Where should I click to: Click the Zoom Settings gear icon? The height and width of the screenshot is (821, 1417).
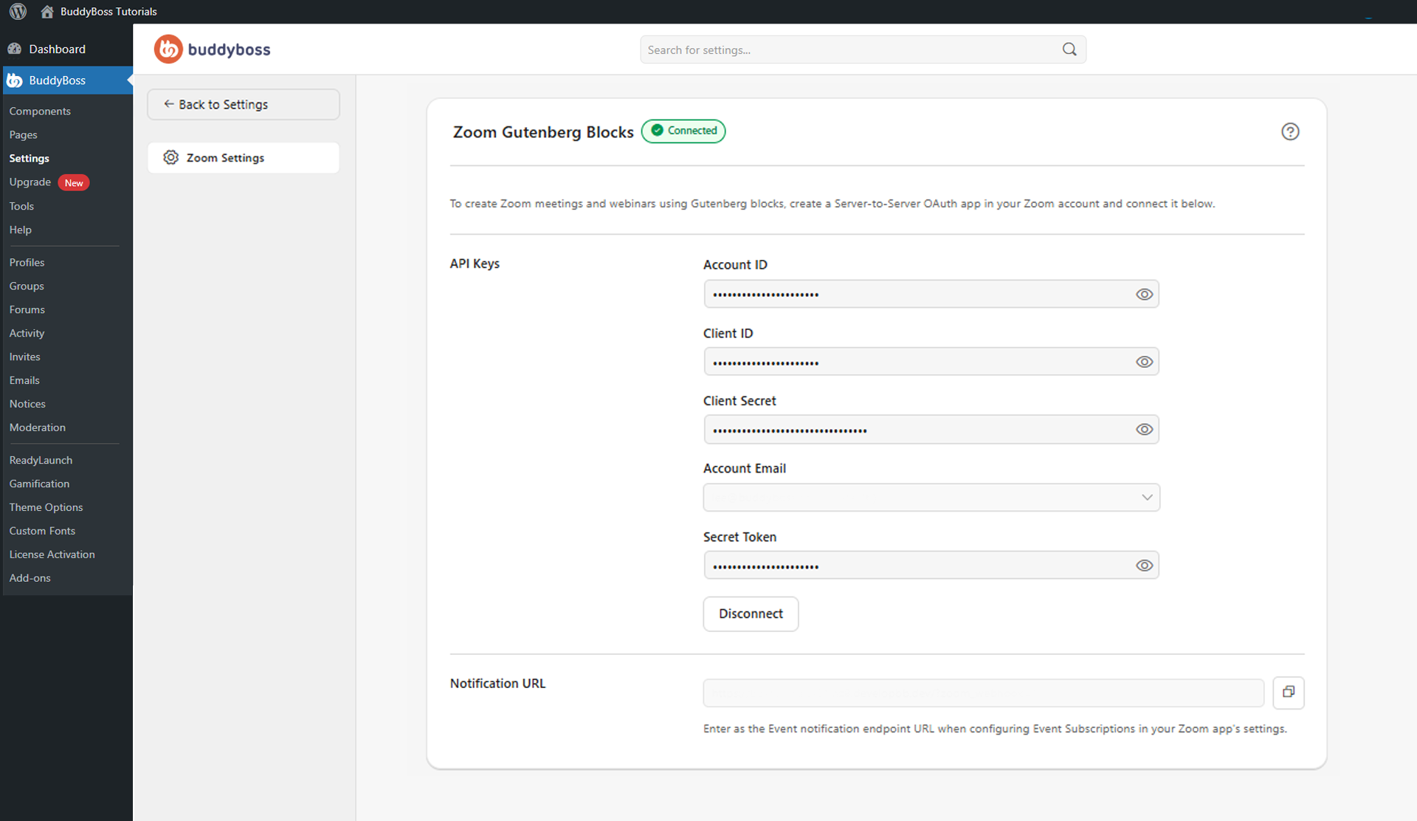171,157
